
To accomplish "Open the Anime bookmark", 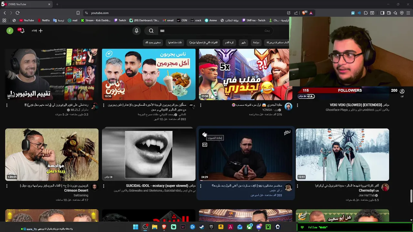I will tap(211, 20).
